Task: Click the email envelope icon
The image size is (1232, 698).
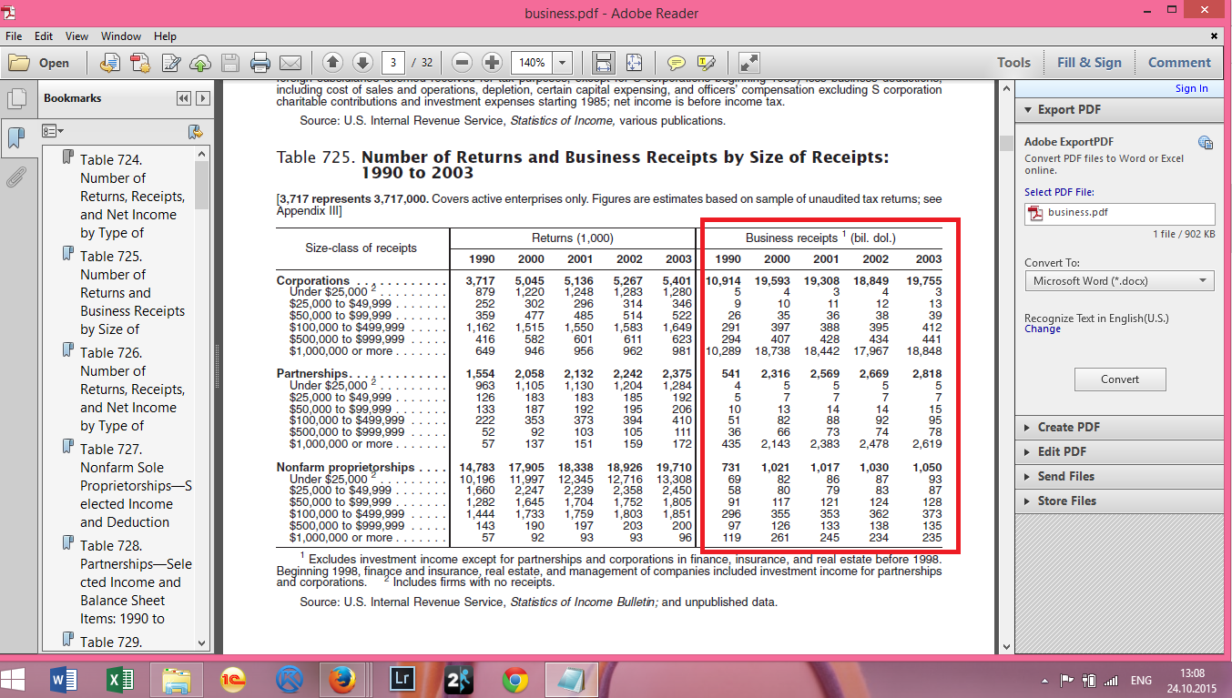Action: click(290, 63)
